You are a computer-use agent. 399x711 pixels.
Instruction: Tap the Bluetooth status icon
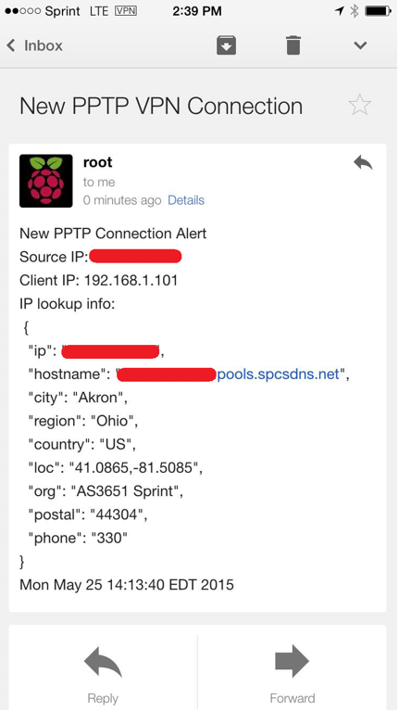pyautogui.click(x=355, y=11)
